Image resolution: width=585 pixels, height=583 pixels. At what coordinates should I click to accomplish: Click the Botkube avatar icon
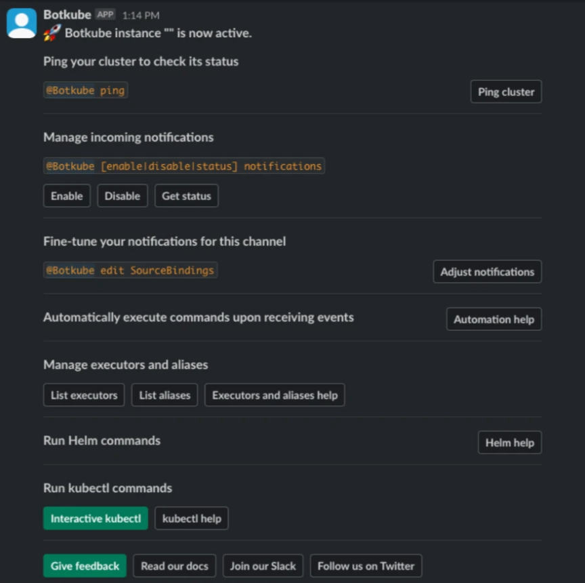22,23
